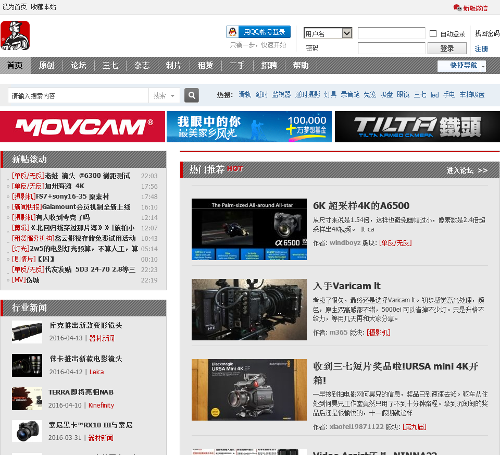Open news TERRA 即将亮相NAB

click(x=81, y=392)
